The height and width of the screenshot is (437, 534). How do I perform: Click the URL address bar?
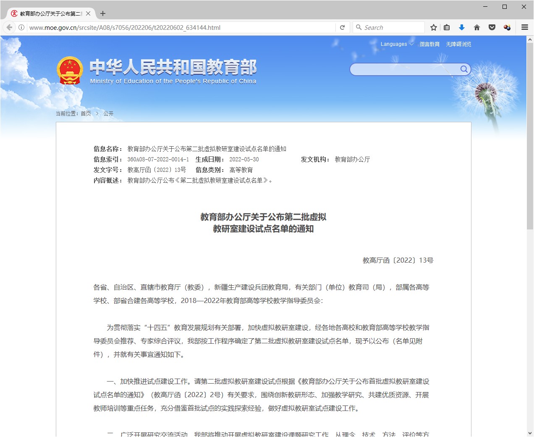[181, 27]
